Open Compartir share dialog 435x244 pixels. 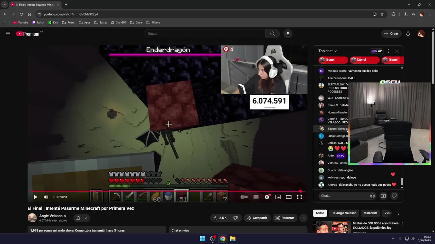point(257,218)
